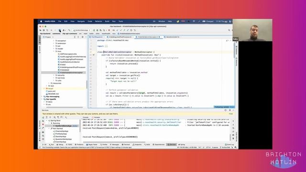Click the wrench icon in main toolbar
Viewport: 306px width, 172px height.
[x=69, y=30]
